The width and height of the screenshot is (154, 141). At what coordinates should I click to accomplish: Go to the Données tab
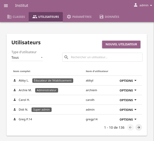(109, 17)
